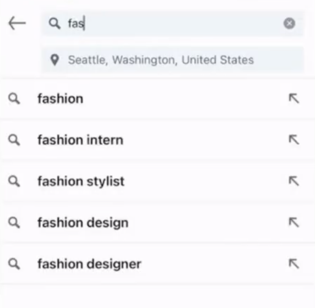Image resolution: width=315 pixels, height=308 pixels.
Task: Clear the search text with the X icon
Action: pos(289,23)
